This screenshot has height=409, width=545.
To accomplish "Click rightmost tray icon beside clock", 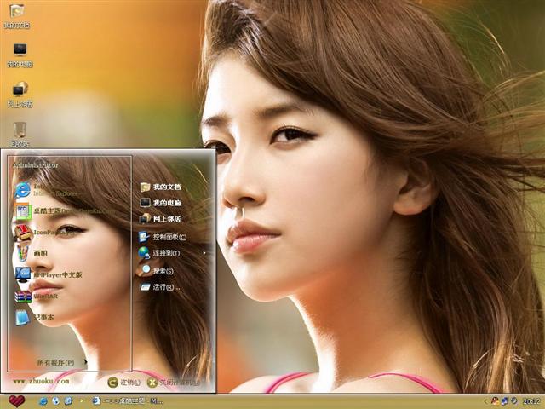I will click(513, 401).
